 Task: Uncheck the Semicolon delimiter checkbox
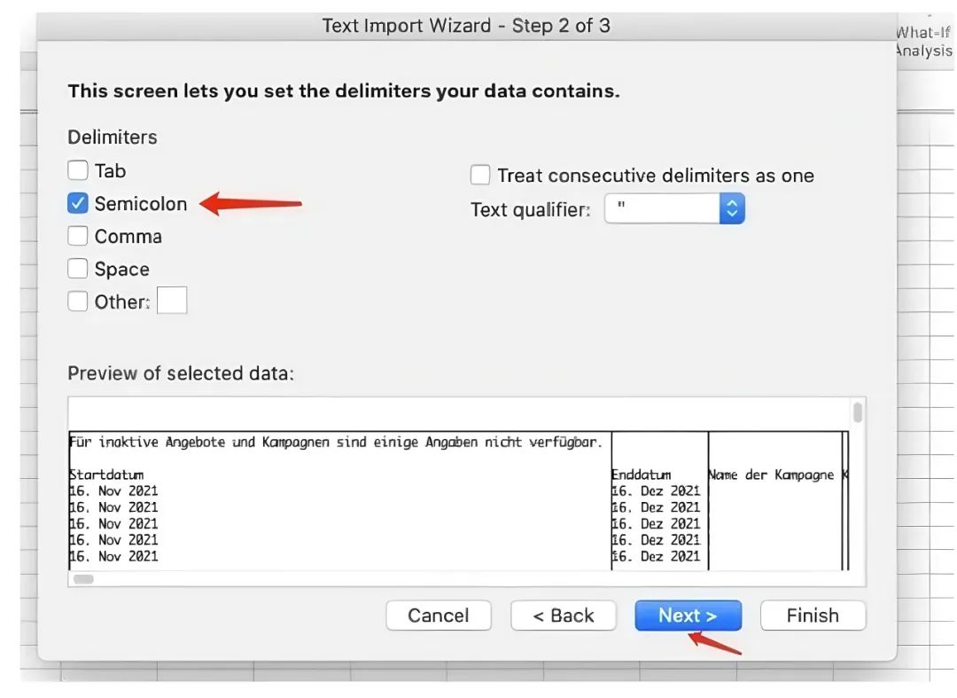click(78, 203)
